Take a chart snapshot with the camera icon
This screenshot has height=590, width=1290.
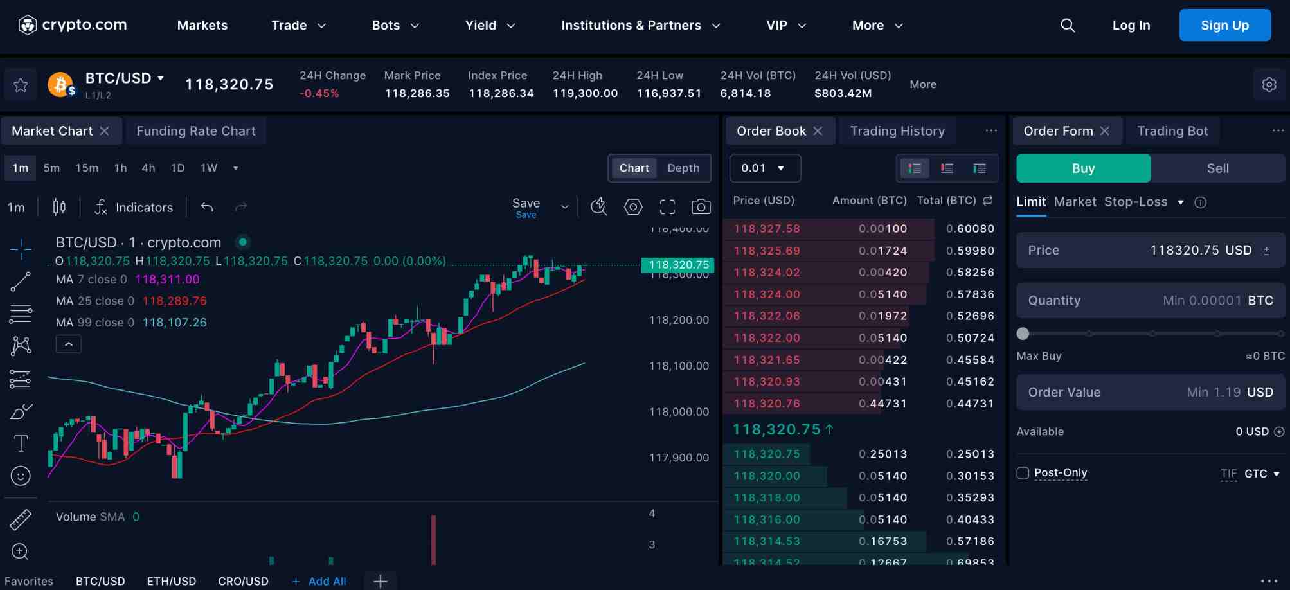click(x=701, y=206)
